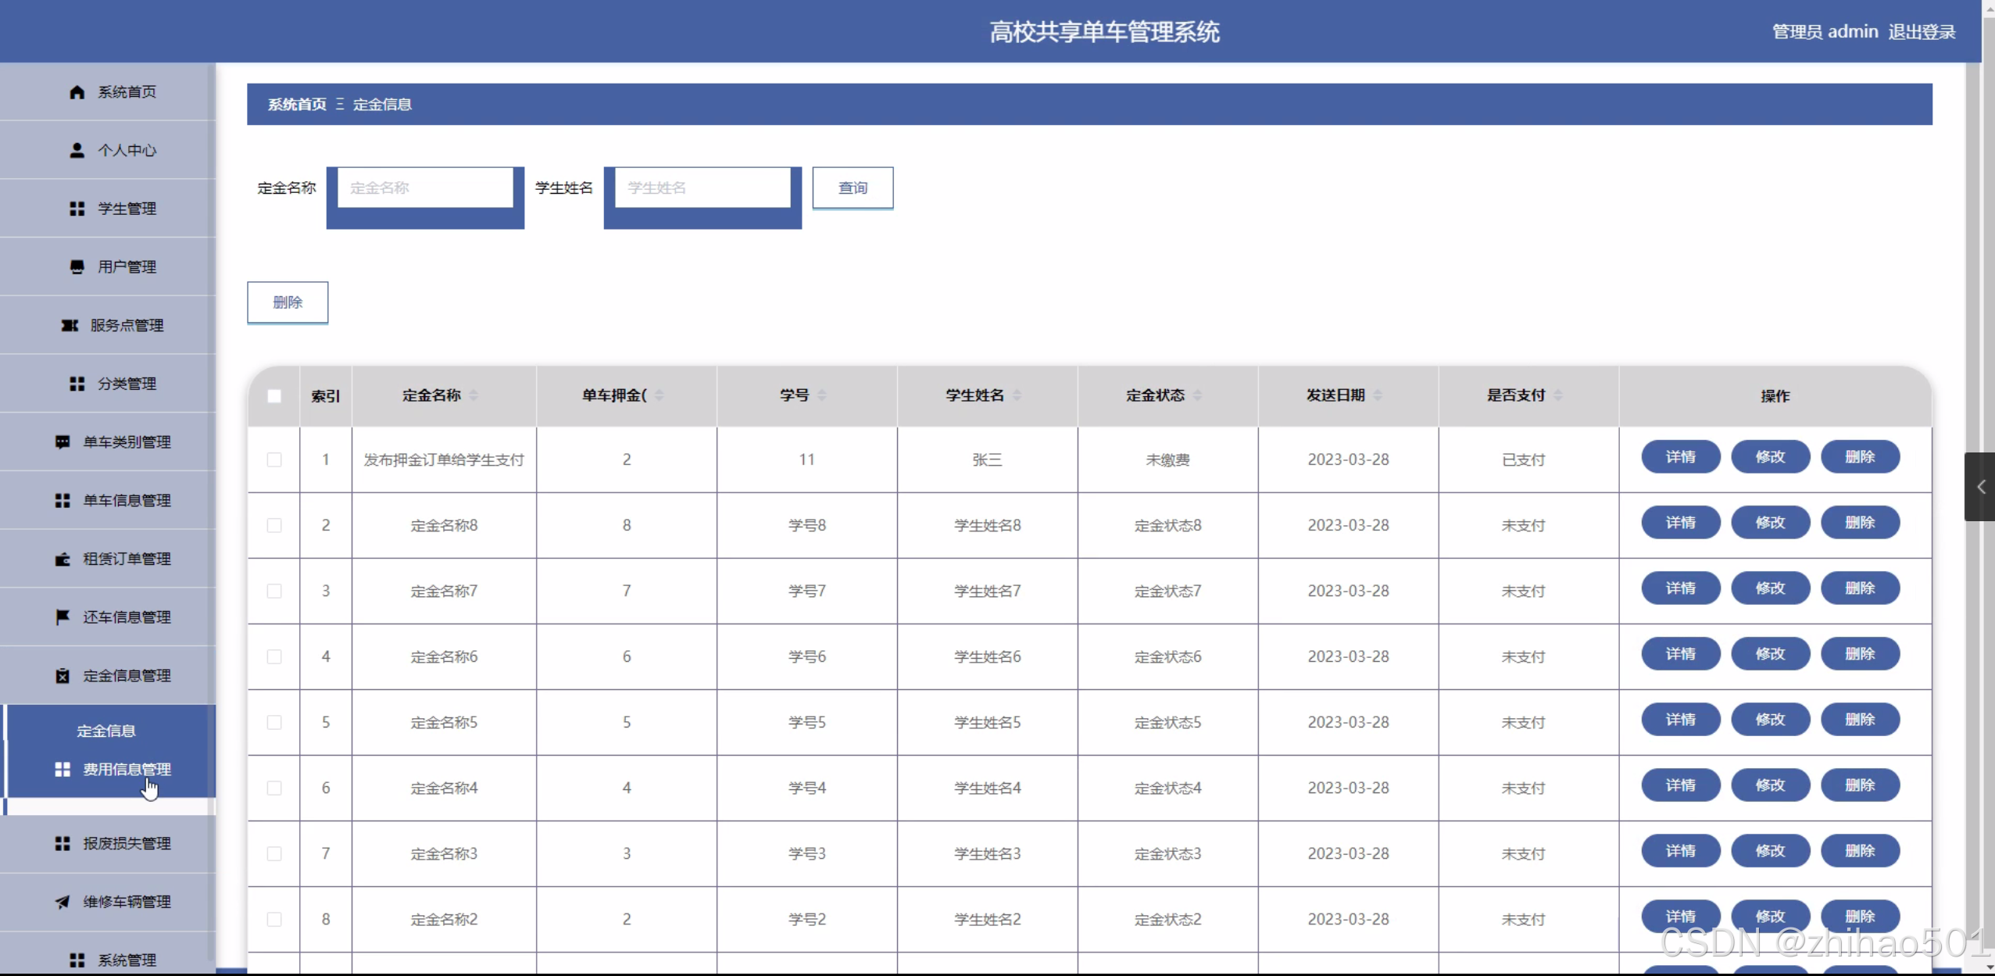Click the flag icon for 还车信息管理

pyautogui.click(x=63, y=617)
